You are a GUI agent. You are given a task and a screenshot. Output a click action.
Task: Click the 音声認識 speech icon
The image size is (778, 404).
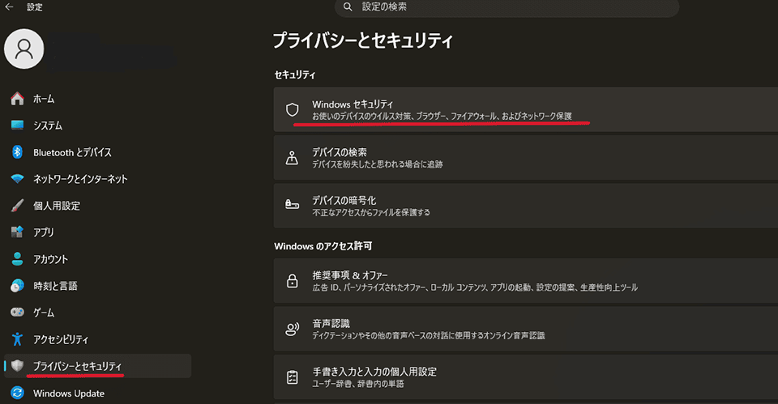[x=293, y=329]
